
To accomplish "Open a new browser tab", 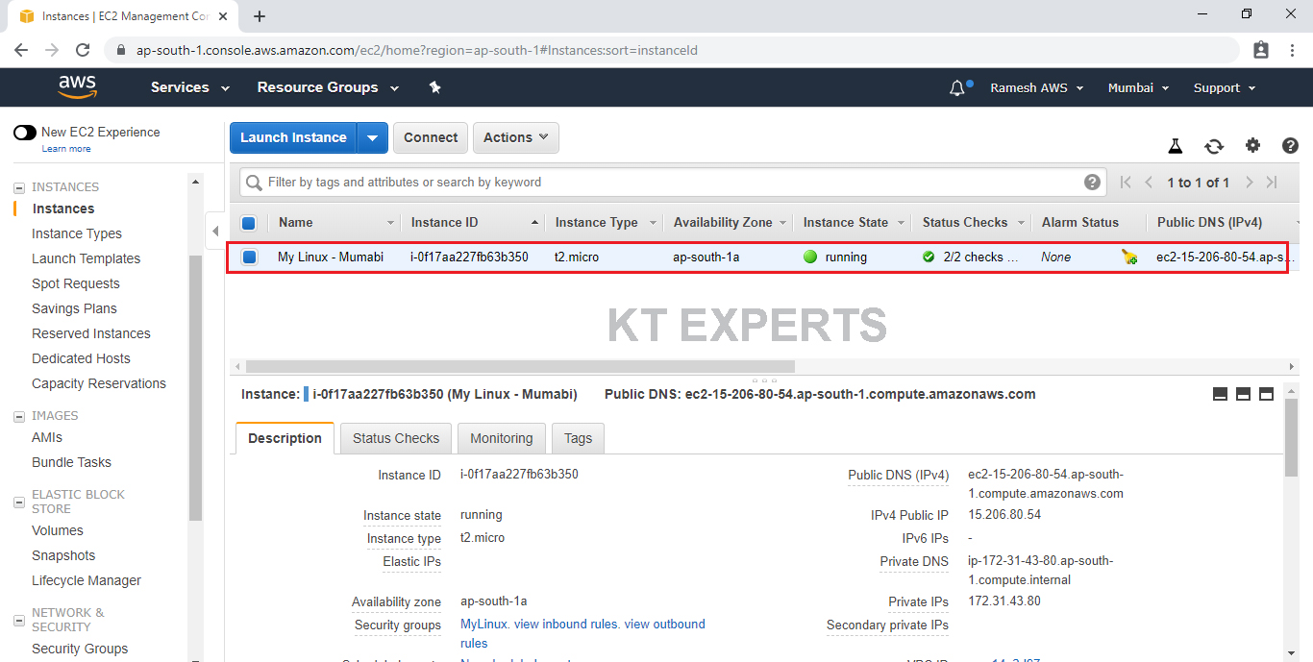I will point(260,16).
